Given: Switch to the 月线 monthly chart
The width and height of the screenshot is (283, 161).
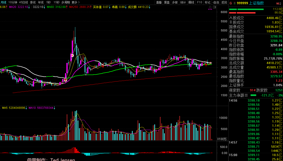Looking at the screenshot, I should tap(3, 2).
